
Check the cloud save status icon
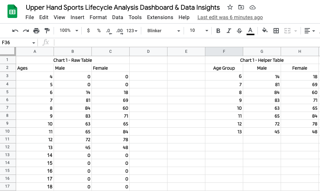click(253, 7)
